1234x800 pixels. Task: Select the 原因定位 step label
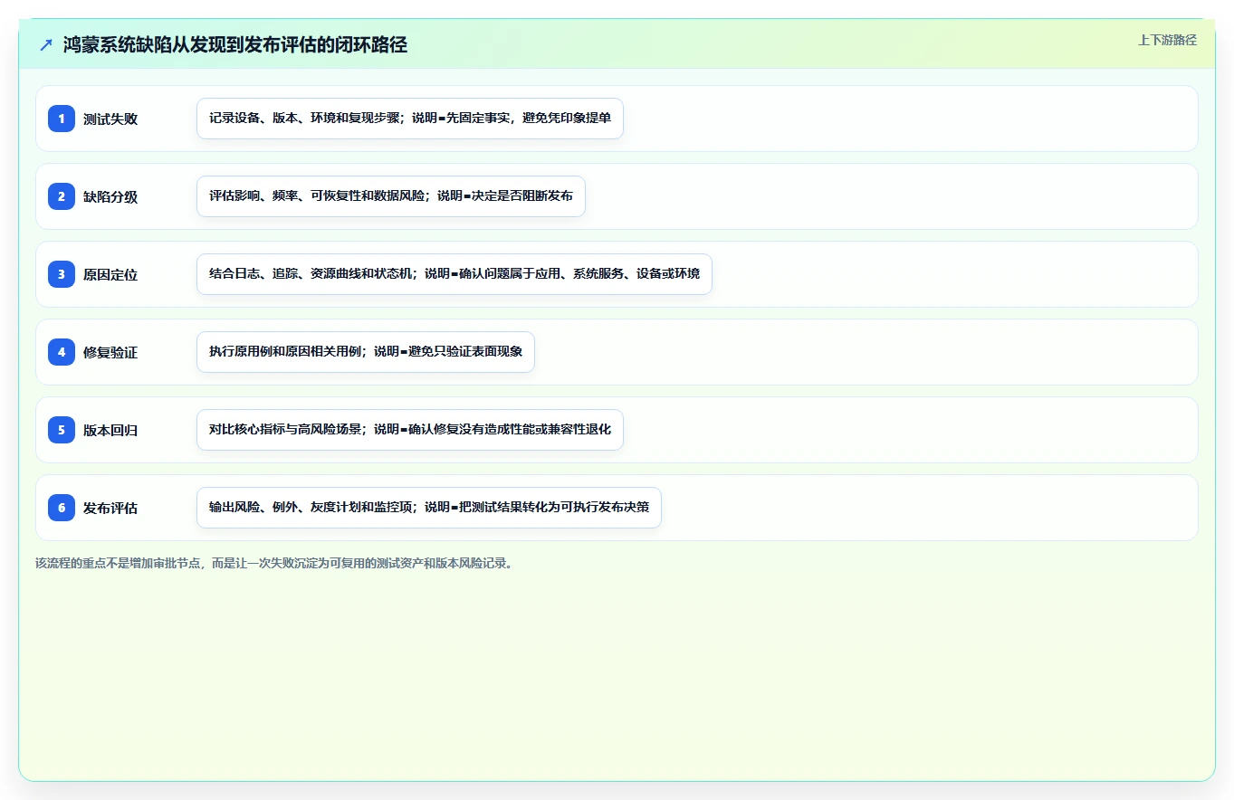tap(110, 274)
